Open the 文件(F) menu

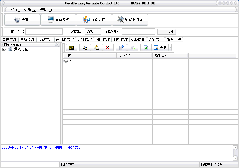tap(15, 10)
